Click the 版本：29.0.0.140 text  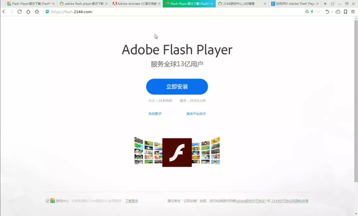pyautogui.click(x=193, y=101)
